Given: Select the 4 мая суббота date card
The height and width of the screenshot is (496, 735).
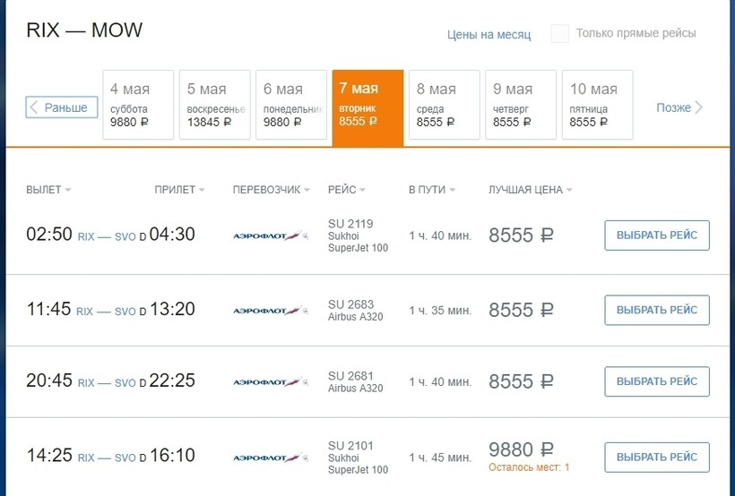Looking at the screenshot, I should pyautogui.click(x=138, y=105).
